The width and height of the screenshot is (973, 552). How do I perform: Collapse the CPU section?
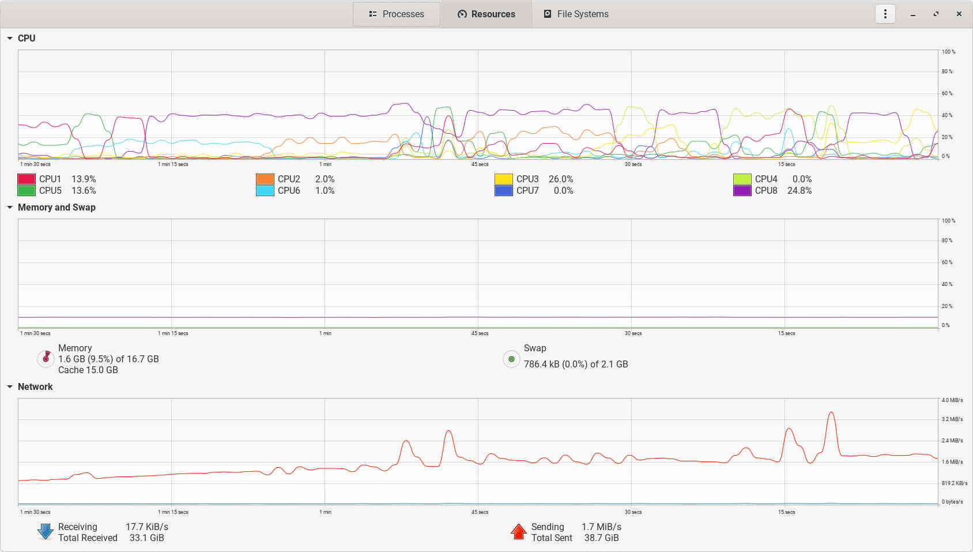pos(10,38)
